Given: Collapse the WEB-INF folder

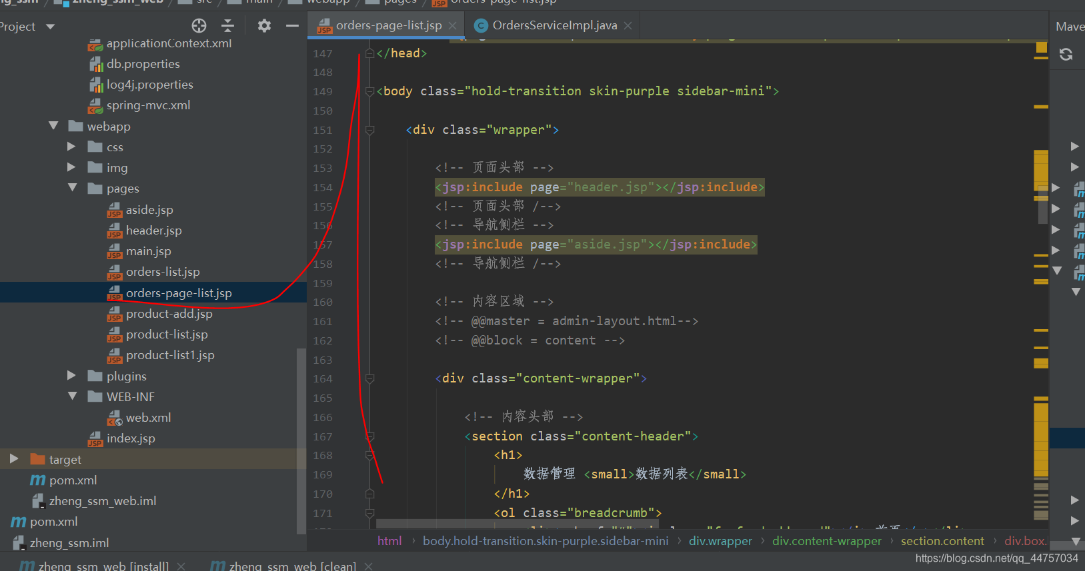Looking at the screenshot, I should click(73, 396).
